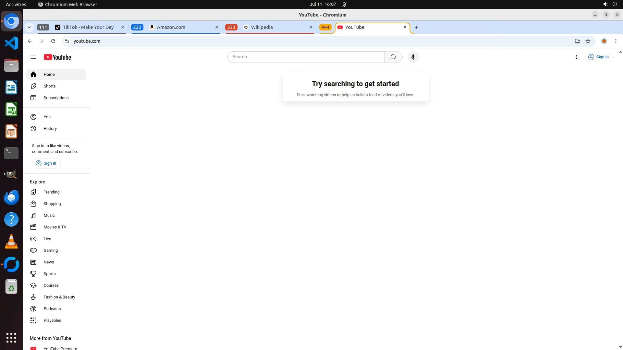
Task: Open the Gaming category
Action: [x=51, y=251]
